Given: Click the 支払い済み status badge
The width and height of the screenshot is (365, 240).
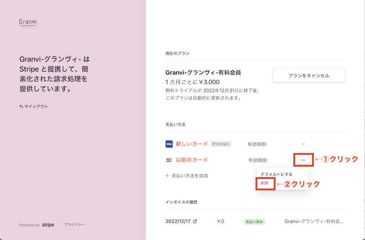Looking at the screenshot, I should pos(254,222).
